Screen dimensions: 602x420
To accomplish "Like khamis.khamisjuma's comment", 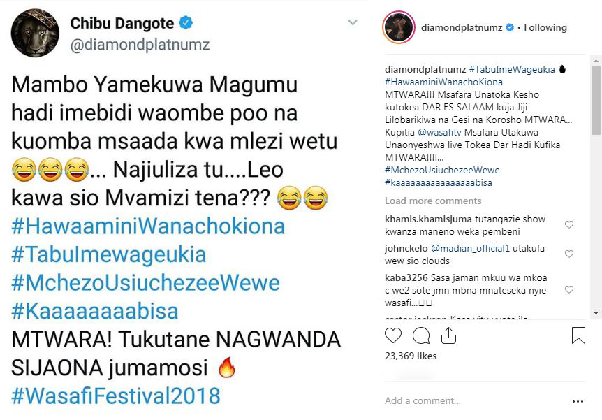I will (x=569, y=224).
